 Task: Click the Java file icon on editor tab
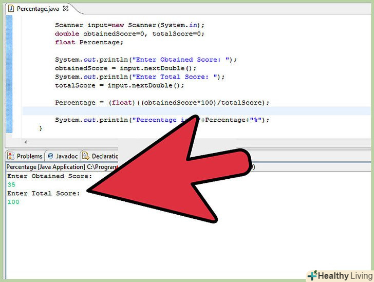coord(11,9)
